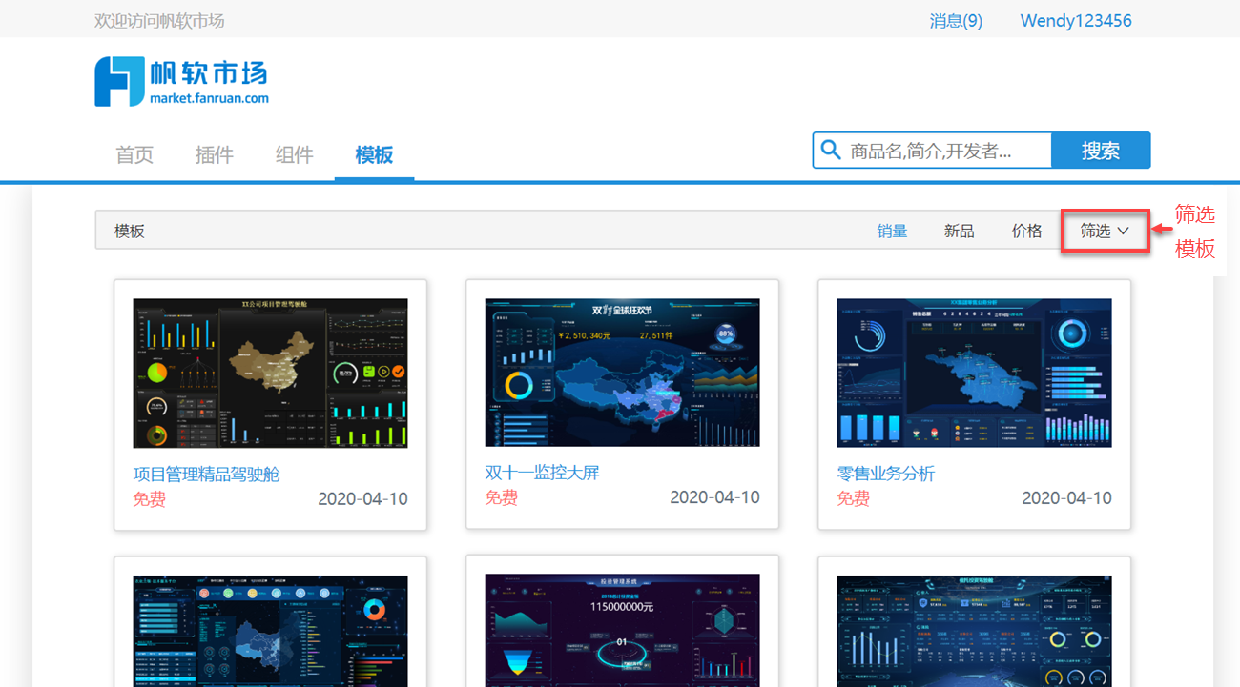Open the 首页 tab
This screenshot has height=687, width=1240.
134,154
